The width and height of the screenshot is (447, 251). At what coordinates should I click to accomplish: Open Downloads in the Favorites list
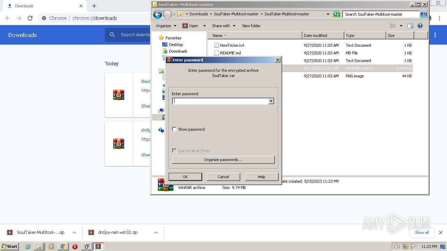[x=178, y=51]
